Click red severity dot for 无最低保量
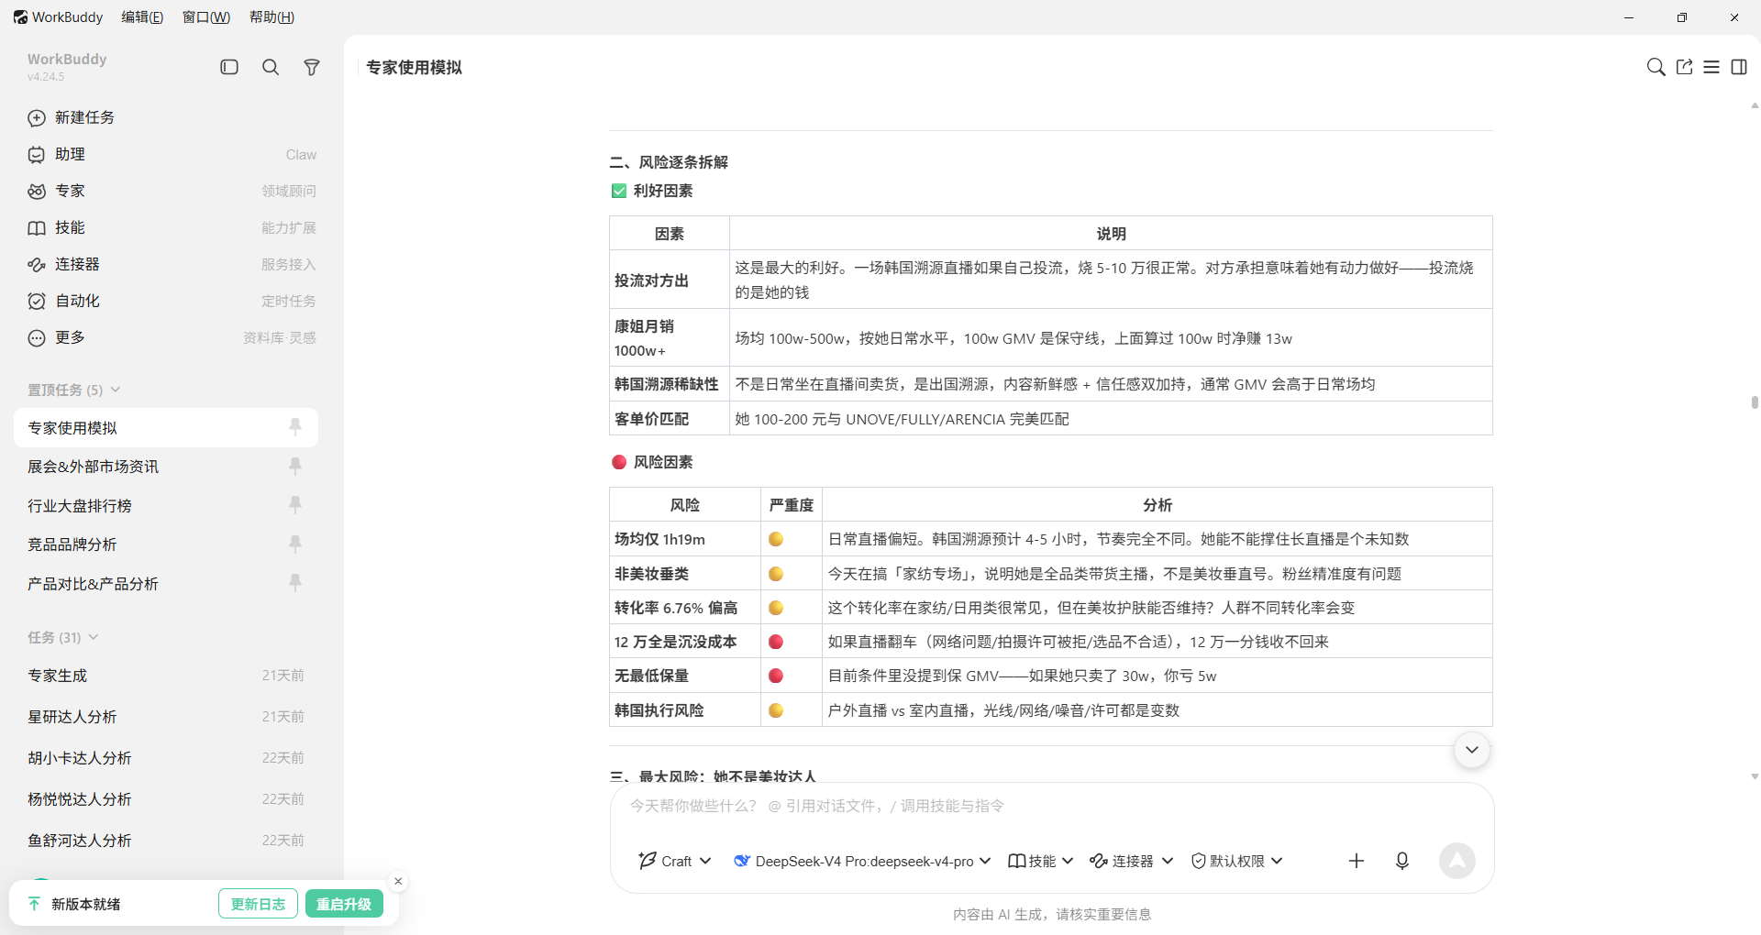 click(776, 676)
